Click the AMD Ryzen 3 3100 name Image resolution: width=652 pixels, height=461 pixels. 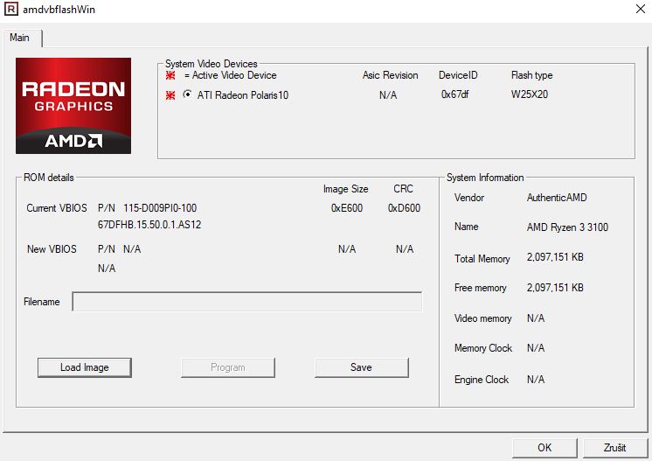coord(567,227)
